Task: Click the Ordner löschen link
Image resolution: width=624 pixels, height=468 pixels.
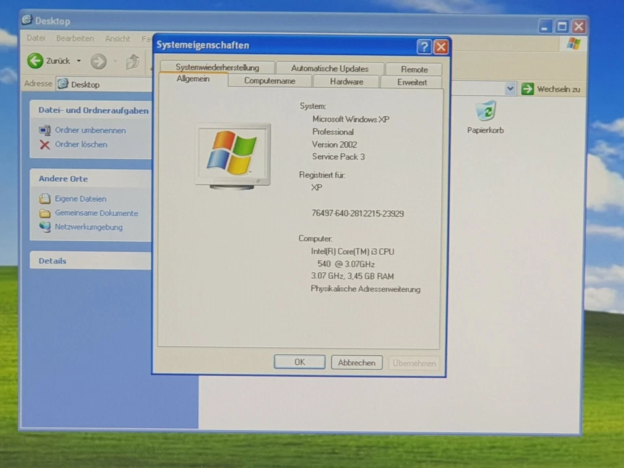Action: click(x=81, y=144)
